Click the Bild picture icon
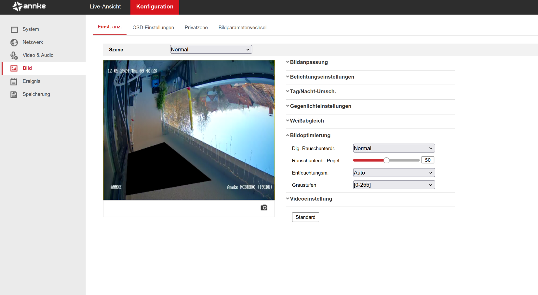The image size is (538, 295). 14,68
